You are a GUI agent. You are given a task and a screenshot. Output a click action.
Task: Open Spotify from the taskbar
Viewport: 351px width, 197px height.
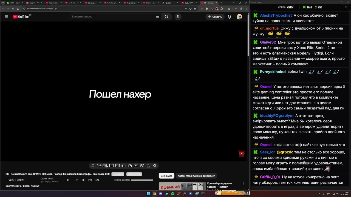pyautogui.click(x=172, y=194)
